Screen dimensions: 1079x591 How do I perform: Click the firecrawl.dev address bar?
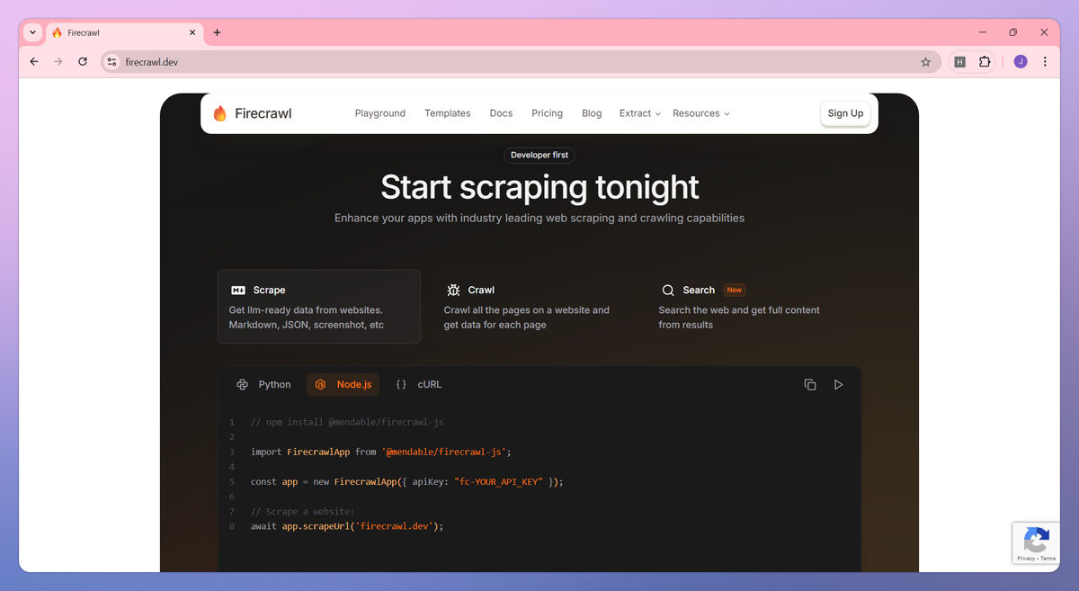pyautogui.click(x=153, y=61)
